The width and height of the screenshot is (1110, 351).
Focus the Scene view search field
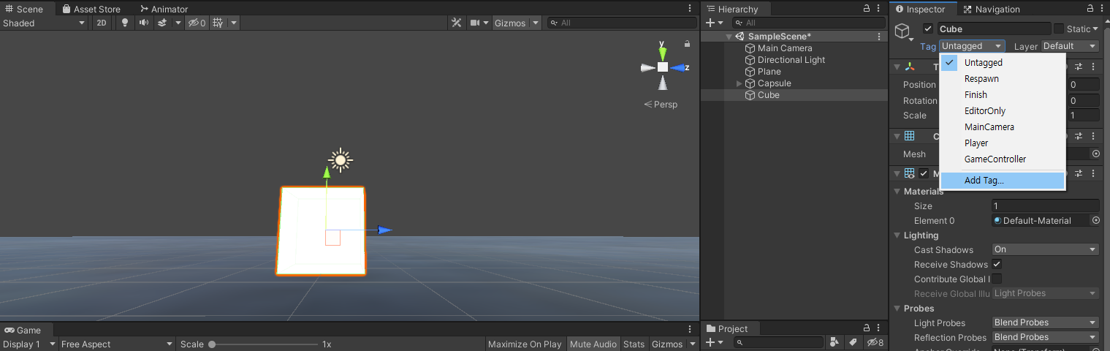point(622,23)
